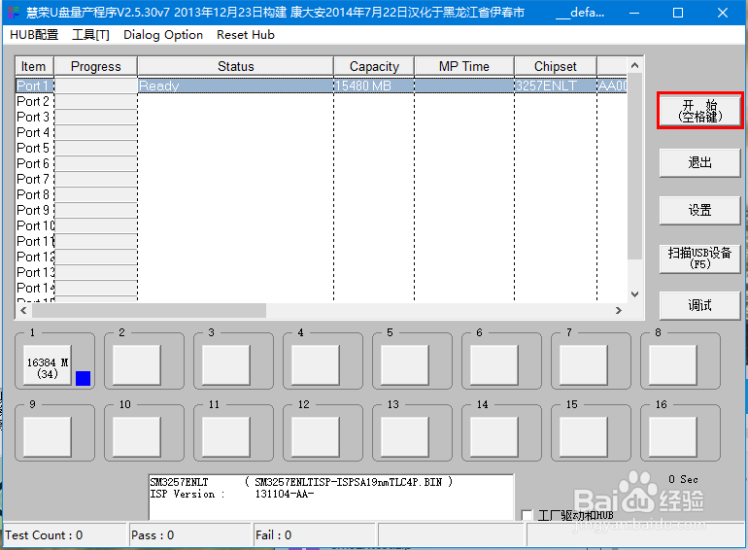The image size is (748, 550).
Task: Select empty port slot 4
Action: tap(316, 365)
